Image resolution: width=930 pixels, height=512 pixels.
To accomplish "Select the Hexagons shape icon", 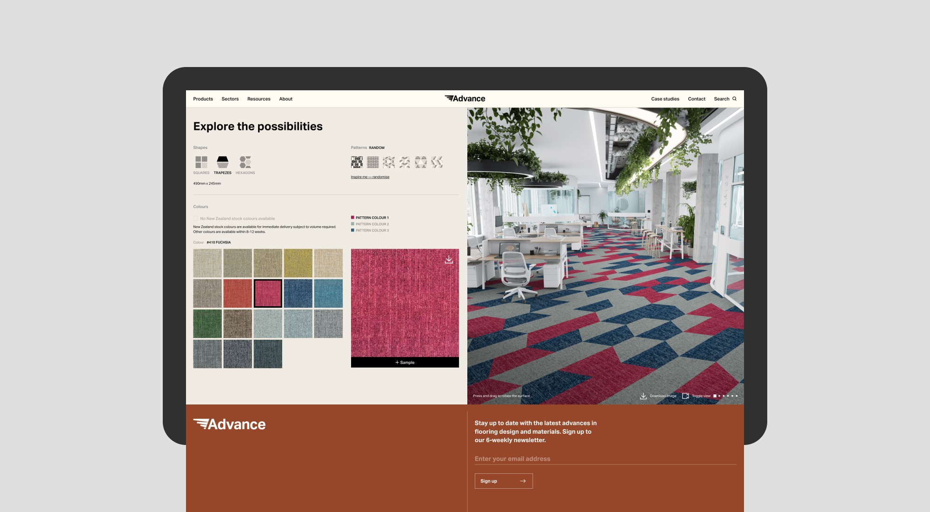I will click(x=245, y=162).
